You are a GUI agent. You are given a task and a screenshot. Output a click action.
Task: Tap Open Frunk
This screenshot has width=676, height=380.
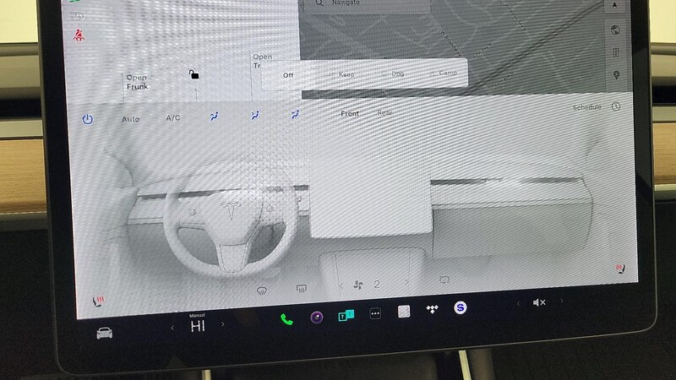point(137,82)
